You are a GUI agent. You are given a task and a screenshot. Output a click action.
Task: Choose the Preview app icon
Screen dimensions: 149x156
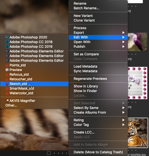[x=7, y=70]
